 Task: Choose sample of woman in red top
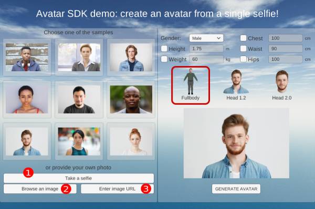click(x=27, y=100)
